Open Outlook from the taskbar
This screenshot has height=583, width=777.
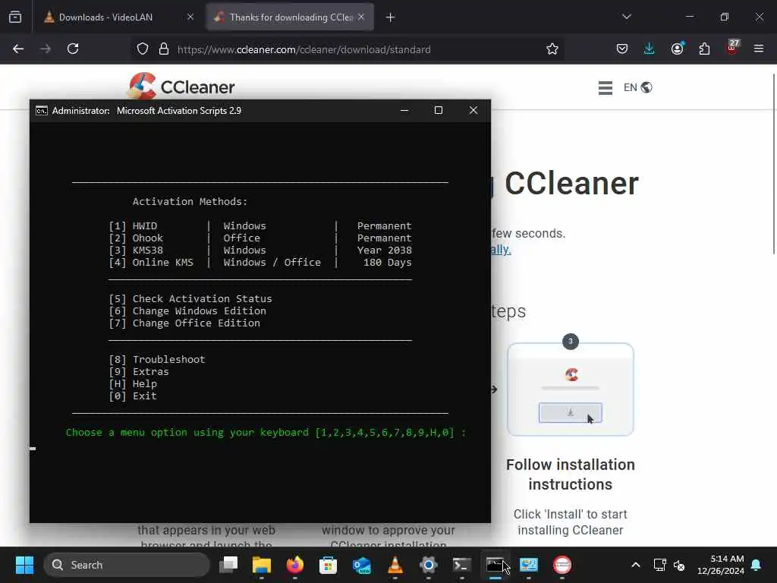click(362, 565)
